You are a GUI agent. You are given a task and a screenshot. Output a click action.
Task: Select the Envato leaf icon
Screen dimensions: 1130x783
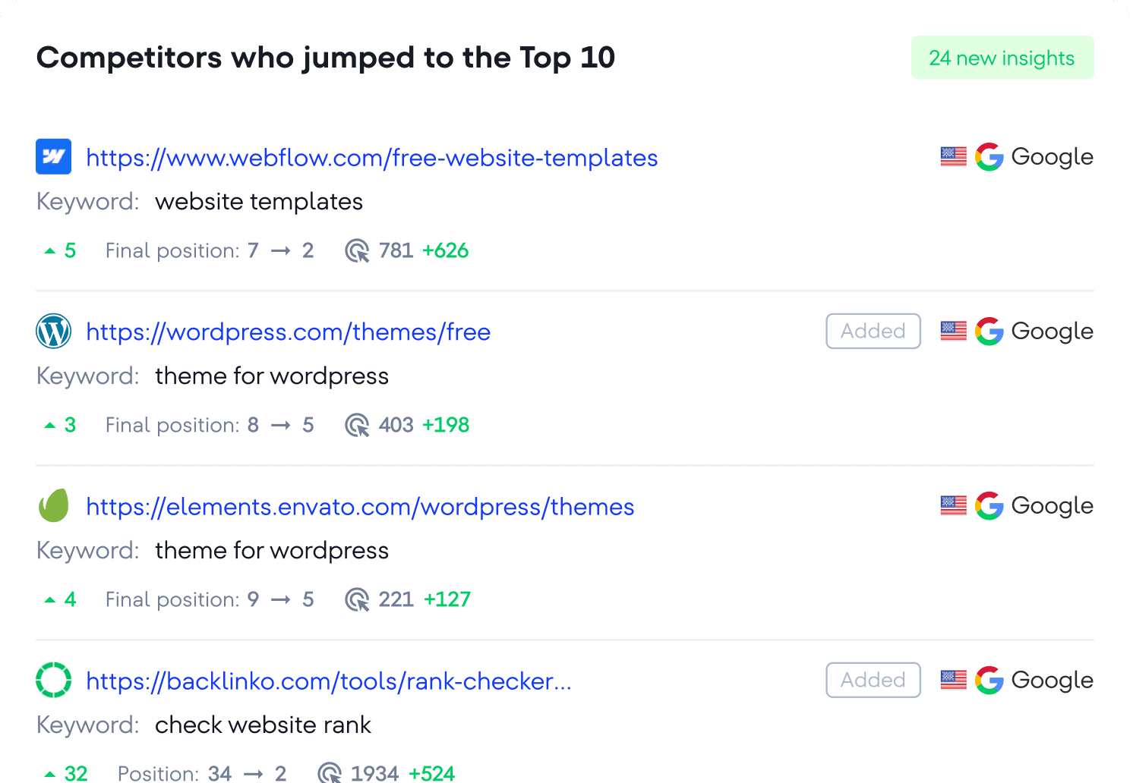[x=52, y=505]
